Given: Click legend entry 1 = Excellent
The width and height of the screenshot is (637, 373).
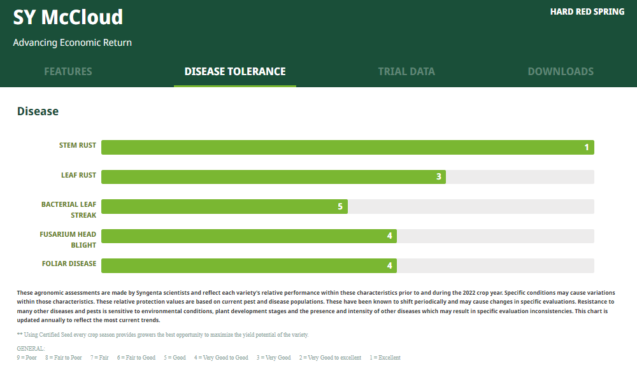Looking at the screenshot, I should point(385,358).
